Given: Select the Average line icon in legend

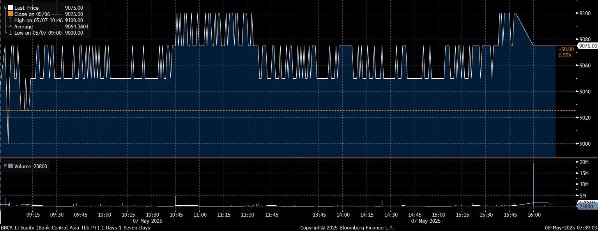Looking at the screenshot, I should 11,26.
